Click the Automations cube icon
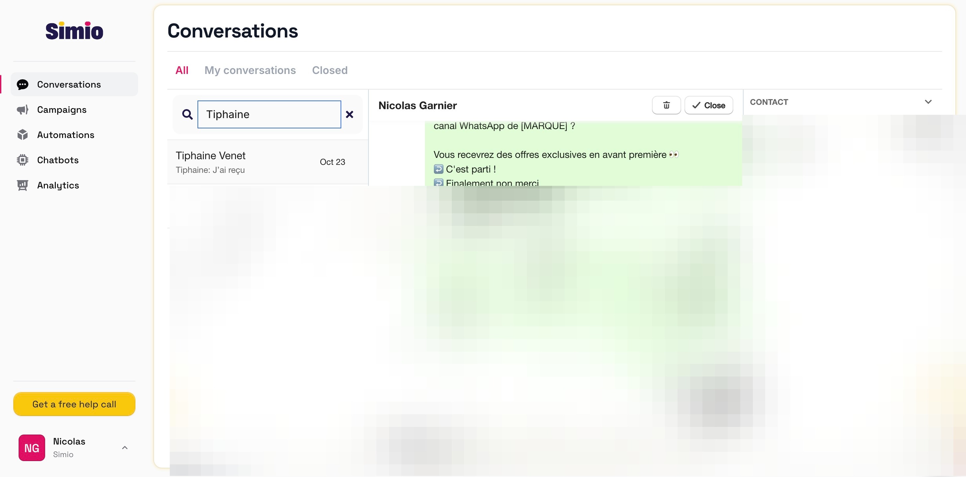The image size is (966, 477). [x=23, y=135]
